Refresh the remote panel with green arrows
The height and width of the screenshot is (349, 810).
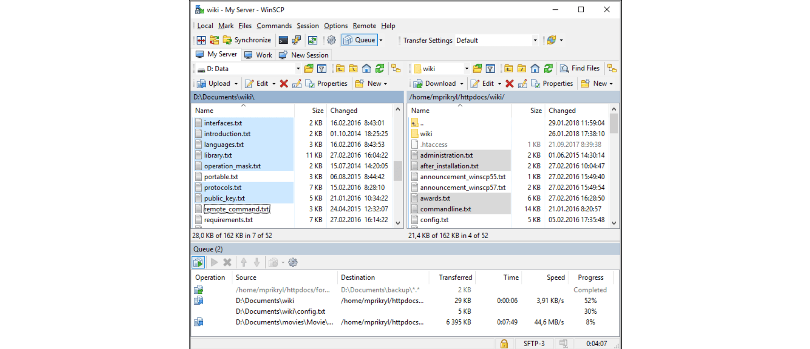click(x=548, y=69)
